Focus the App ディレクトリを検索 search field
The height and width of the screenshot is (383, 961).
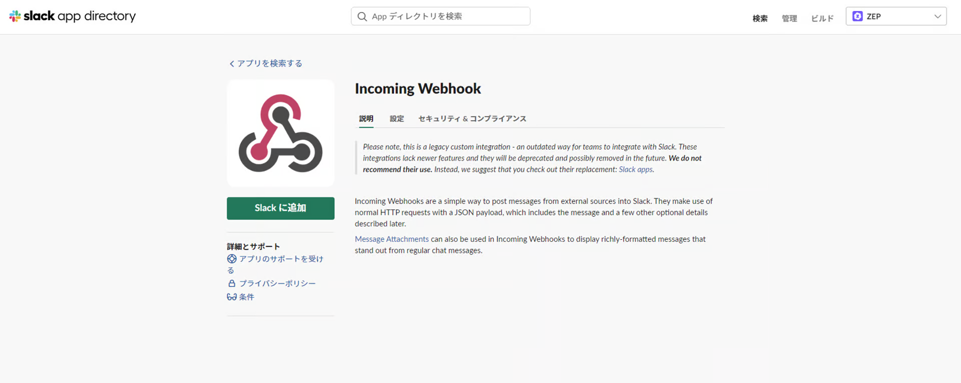pyautogui.click(x=440, y=17)
